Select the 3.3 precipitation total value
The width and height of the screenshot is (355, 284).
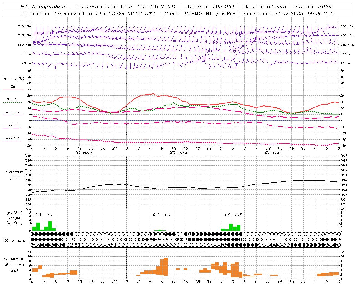[38, 215]
